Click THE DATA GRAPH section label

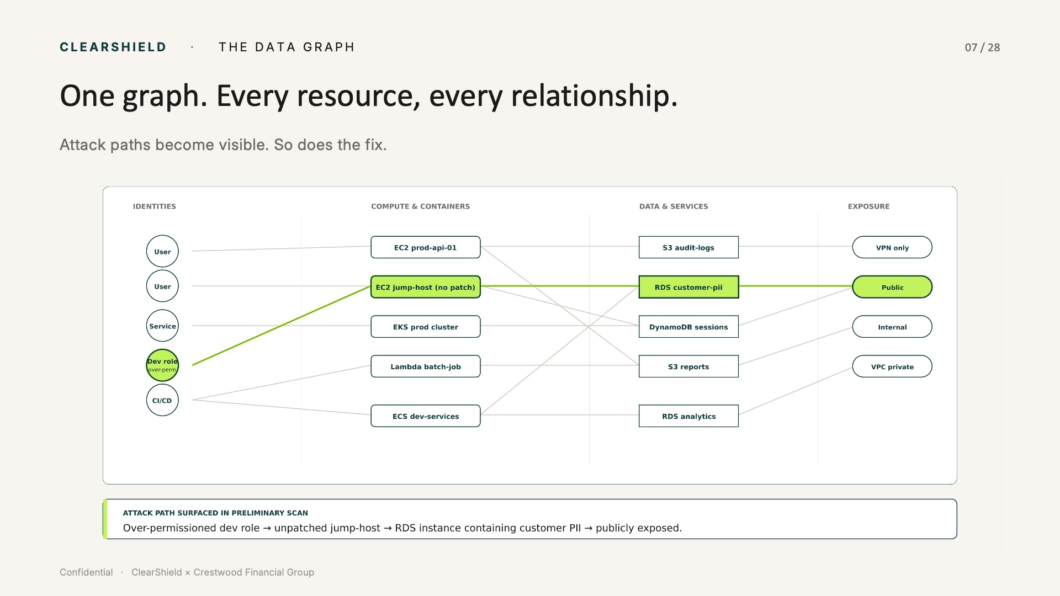pyautogui.click(x=287, y=47)
